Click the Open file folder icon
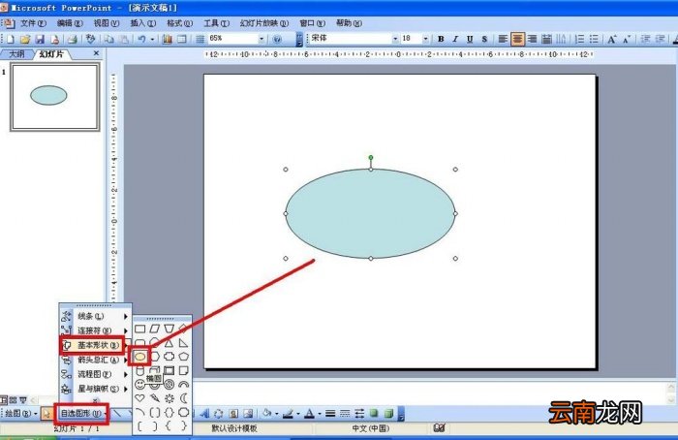This screenshot has height=440, width=678. [25, 40]
